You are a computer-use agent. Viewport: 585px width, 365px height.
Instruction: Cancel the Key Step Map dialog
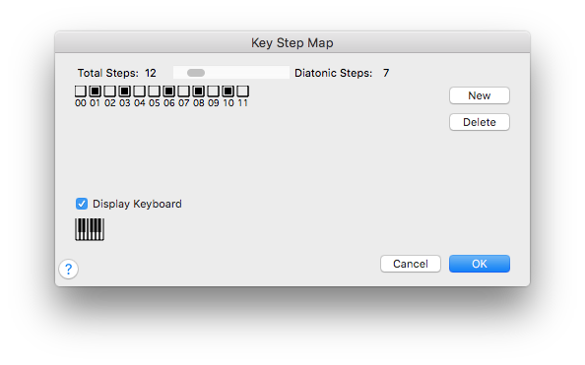tap(411, 264)
